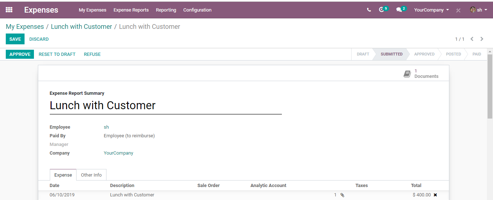
Task: Click the Description column header
Action: click(x=122, y=186)
